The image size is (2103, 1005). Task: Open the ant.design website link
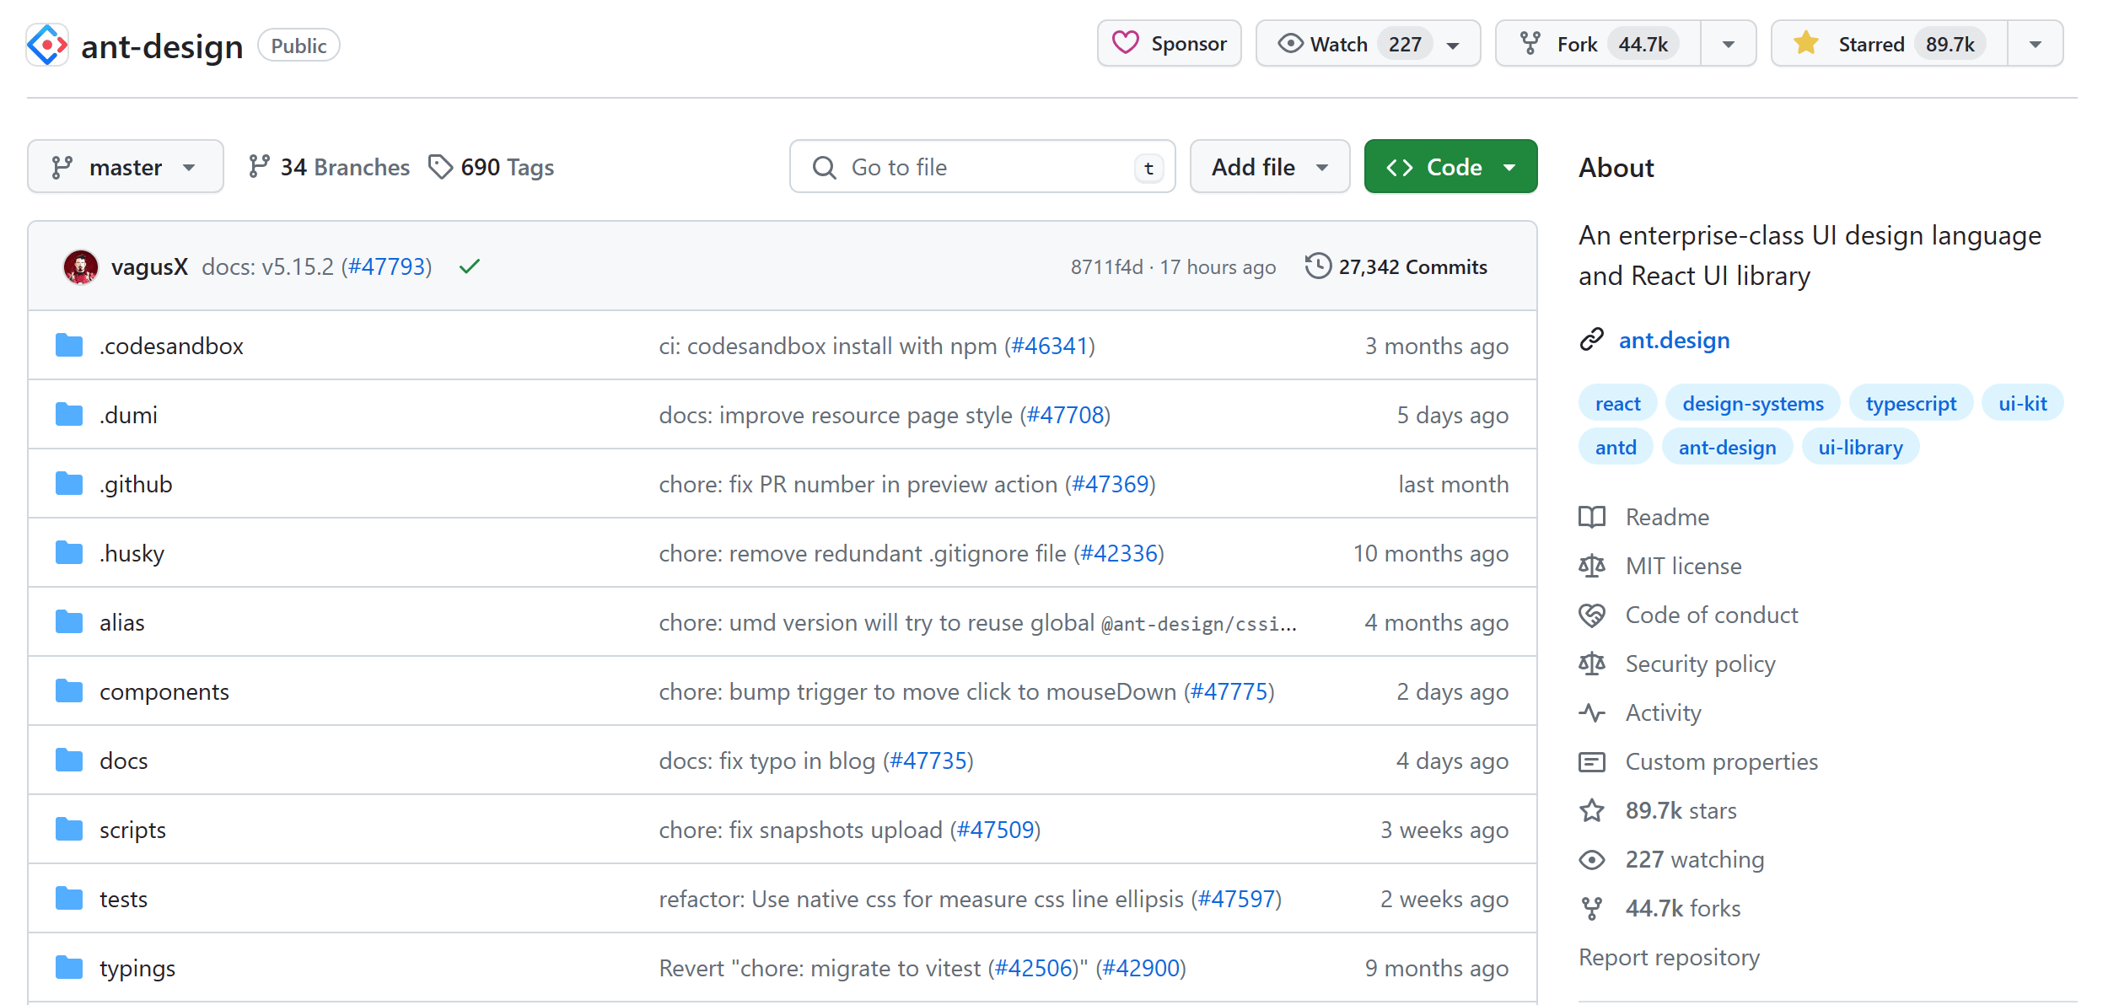1674,341
